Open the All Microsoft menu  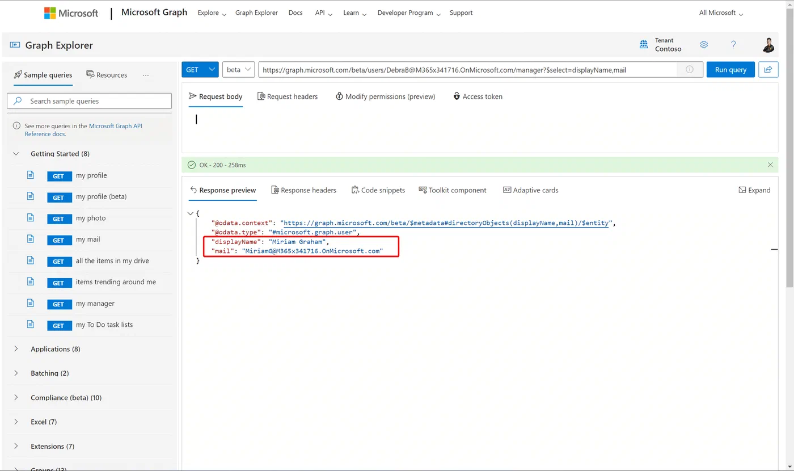(721, 13)
